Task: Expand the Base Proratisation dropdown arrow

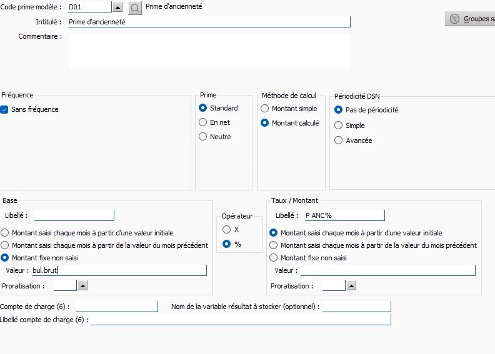Action: pos(82,285)
